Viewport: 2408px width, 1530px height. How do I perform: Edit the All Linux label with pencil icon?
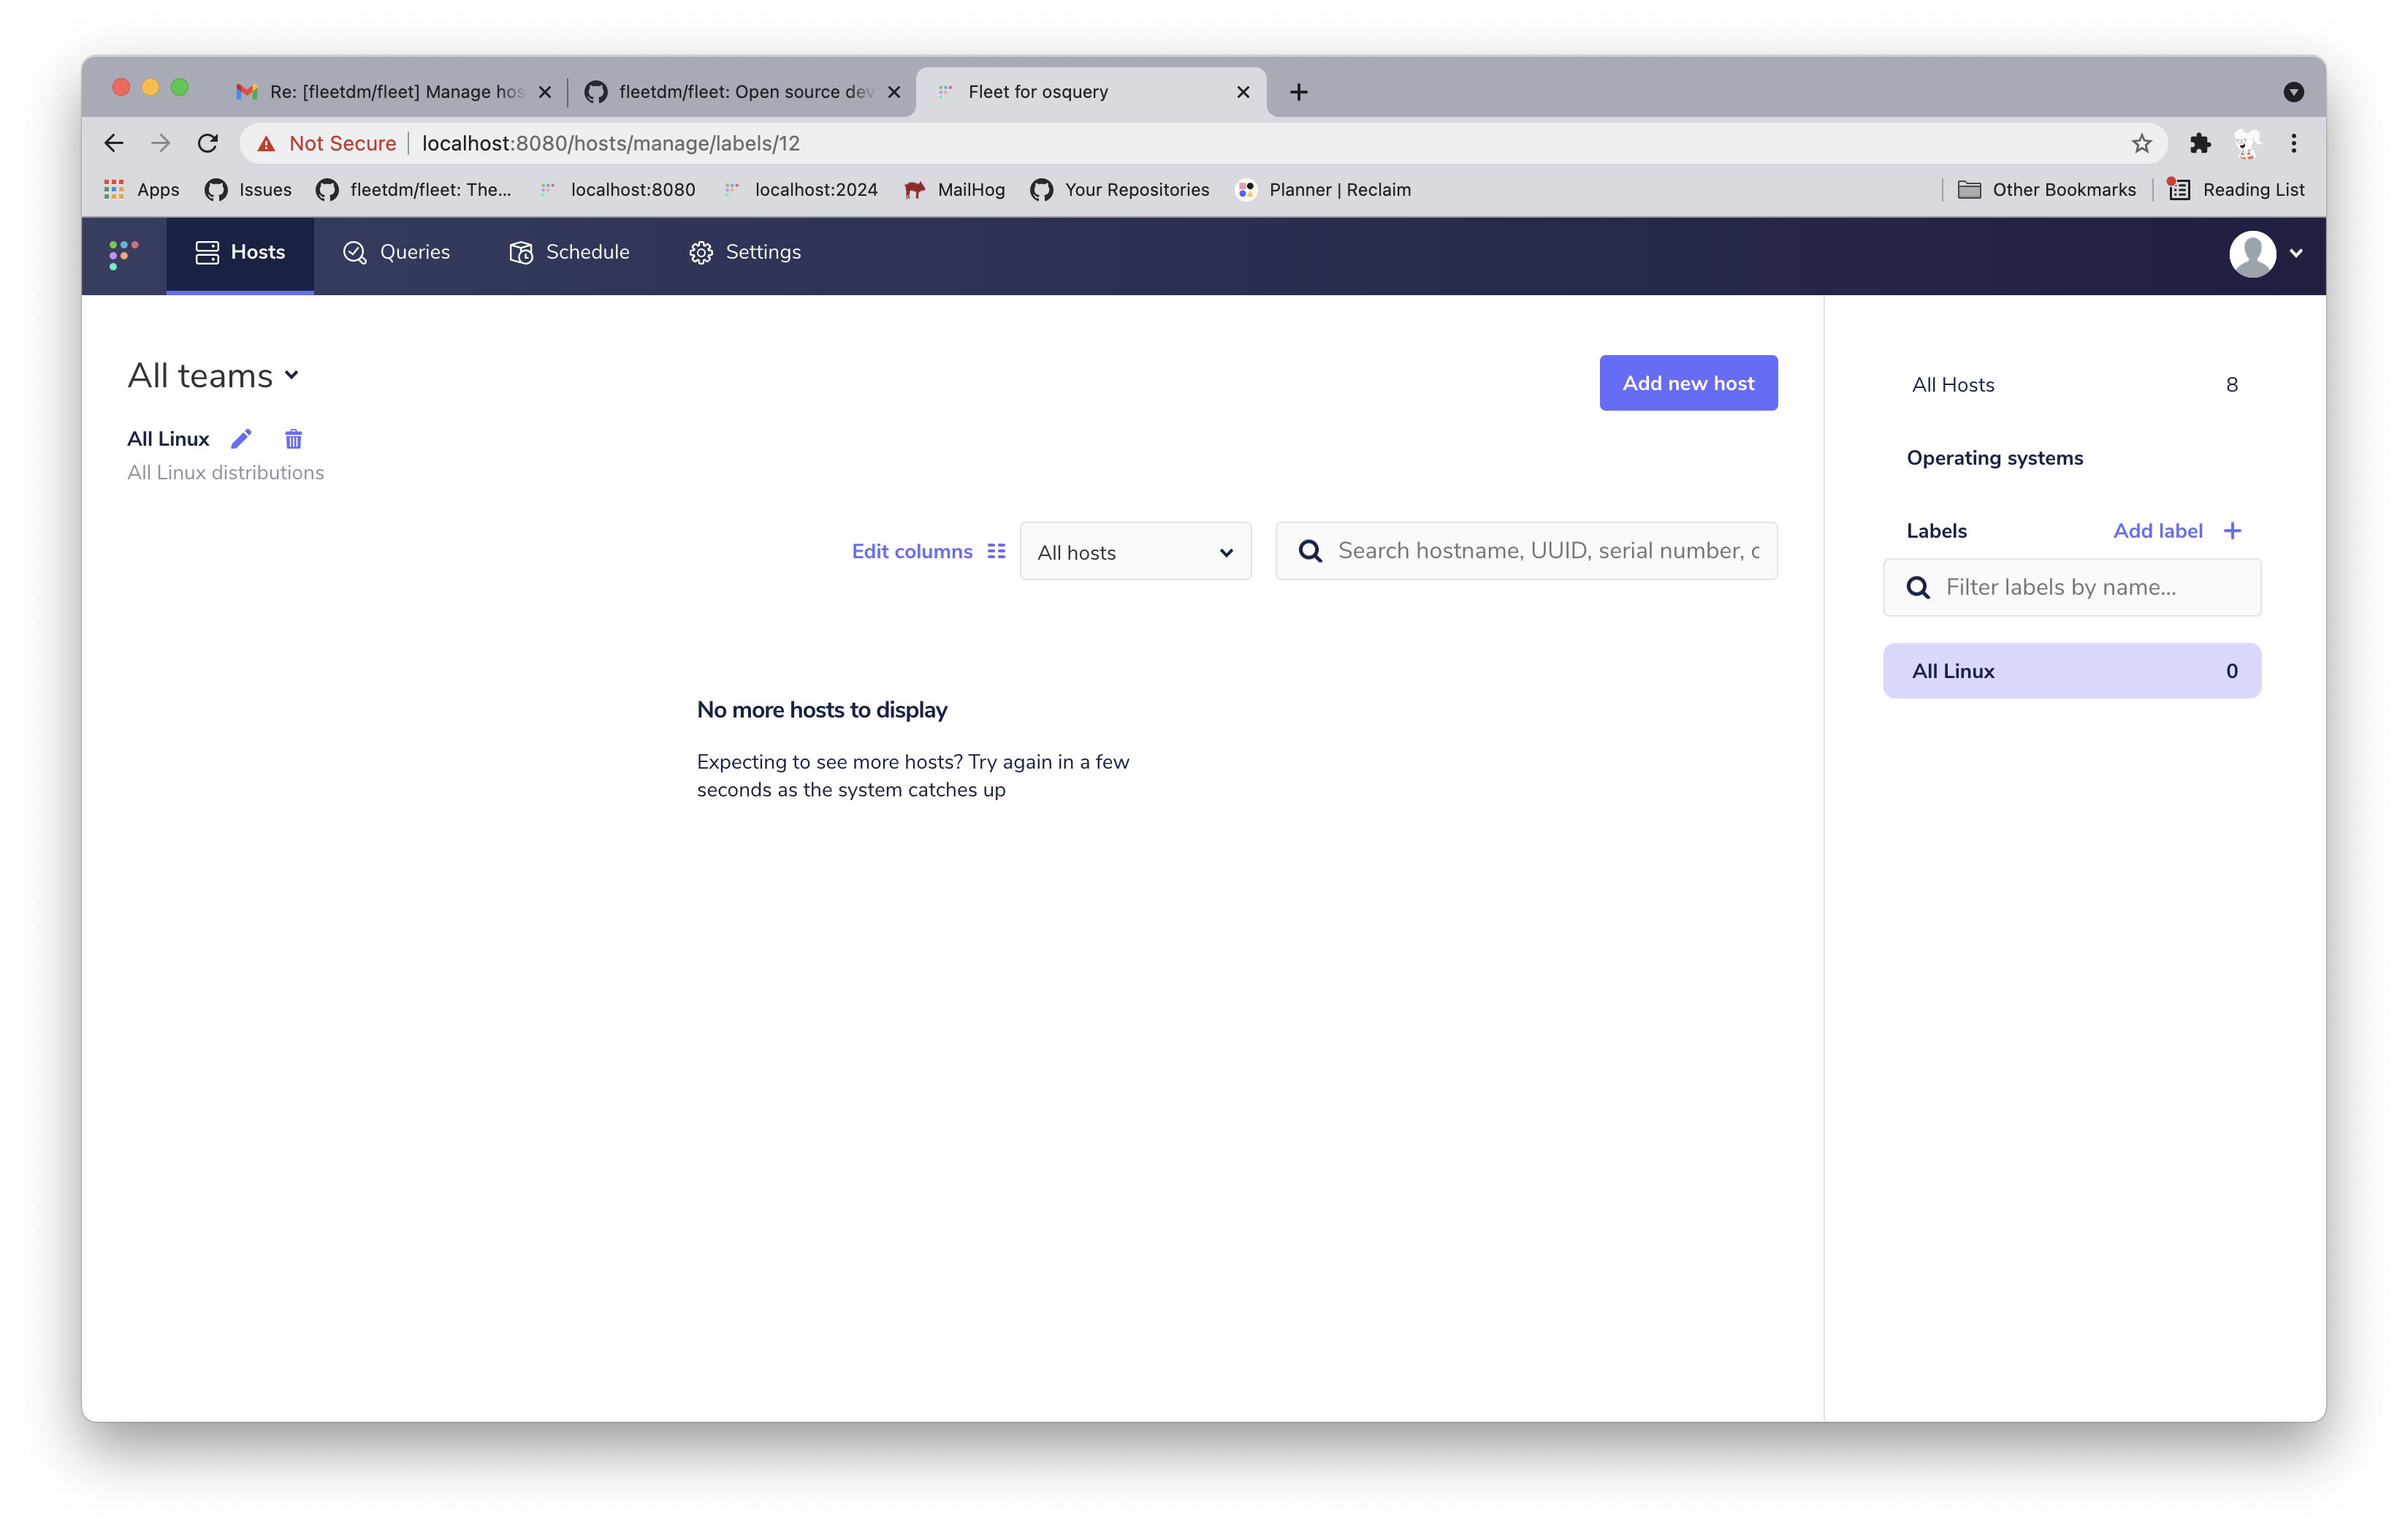click(x=240, y=438)
